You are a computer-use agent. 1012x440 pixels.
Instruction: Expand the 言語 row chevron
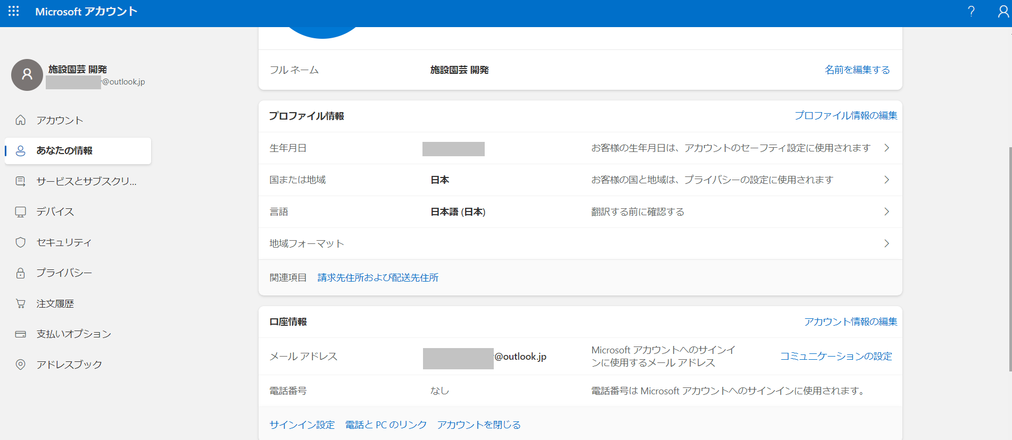point(886,211)
